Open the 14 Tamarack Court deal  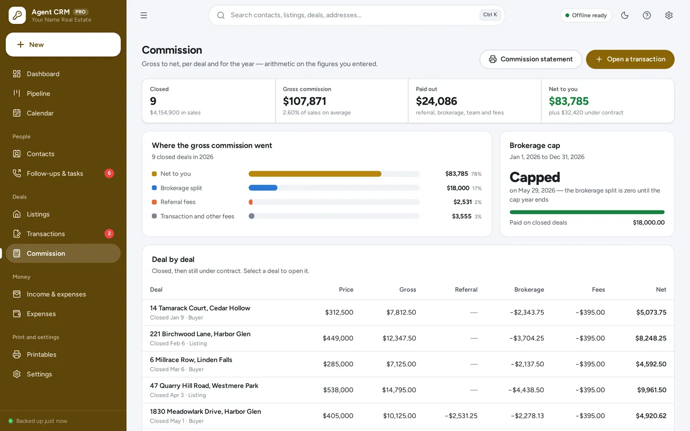coord(408,313)
